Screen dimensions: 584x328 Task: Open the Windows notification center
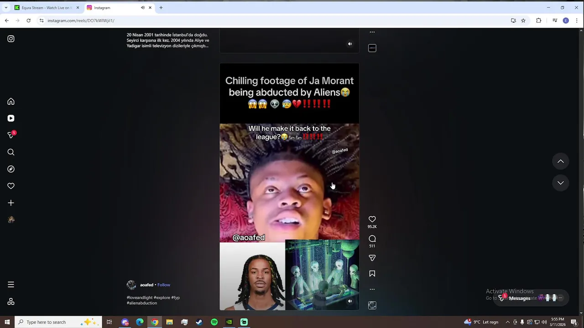(x=574, y=322)
